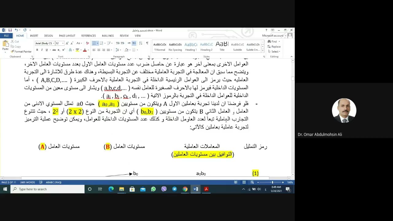Switch to the DESIGN tab
The width and height of the screenshot is (393, 221).
click(x=49, y=36)
